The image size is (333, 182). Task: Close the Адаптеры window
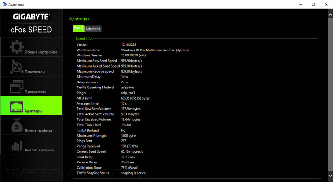pos(326,4)
